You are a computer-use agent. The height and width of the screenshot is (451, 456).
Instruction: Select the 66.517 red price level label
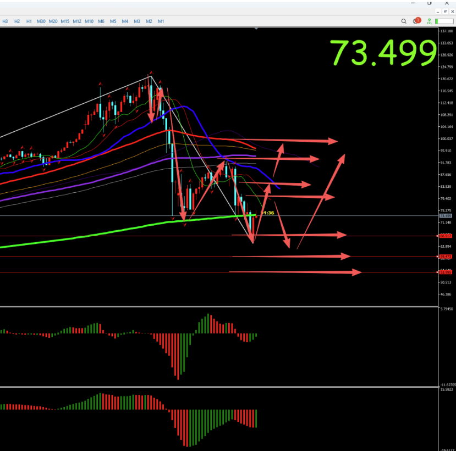(x=445, y=236)
